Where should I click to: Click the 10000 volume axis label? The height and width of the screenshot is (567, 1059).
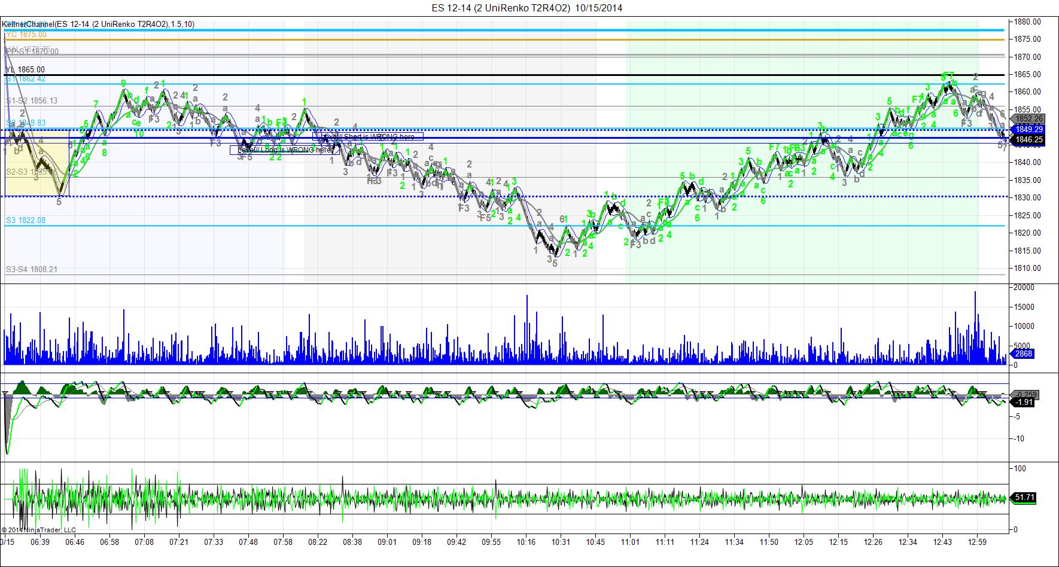pos(1024,327)
